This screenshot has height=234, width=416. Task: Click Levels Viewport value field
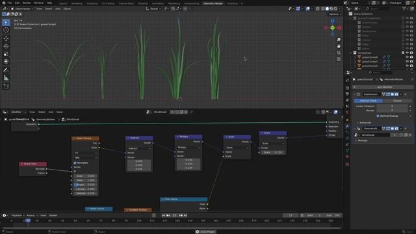(392, 106)
